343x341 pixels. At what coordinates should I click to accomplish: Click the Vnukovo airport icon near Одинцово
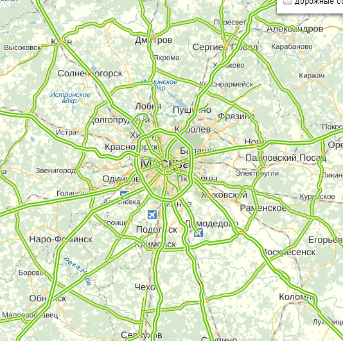(124, 195)
